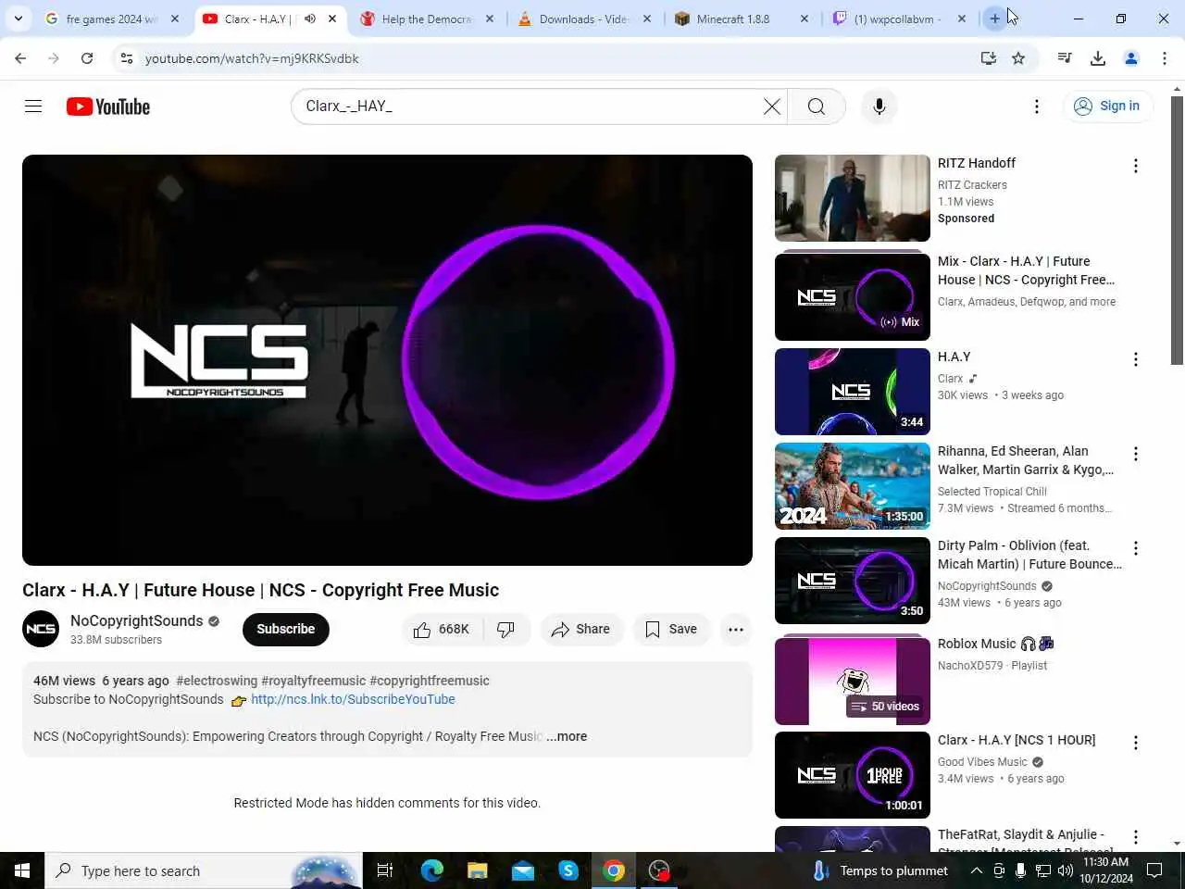Click in the YouTube search input field
This screenshot has width=1185, height=889.
pyautogui.click(x=528, y=106)
